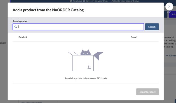Screen dimensions: 176x103
Task: Click the dialog title 'Add a product from the NuORDER Catalog'
Action: coord(48,10)
